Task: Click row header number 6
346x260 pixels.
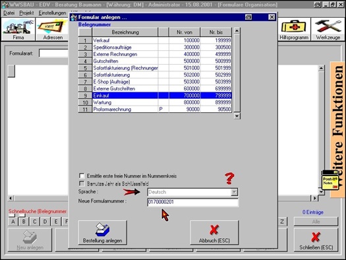Action: [85, 75]
